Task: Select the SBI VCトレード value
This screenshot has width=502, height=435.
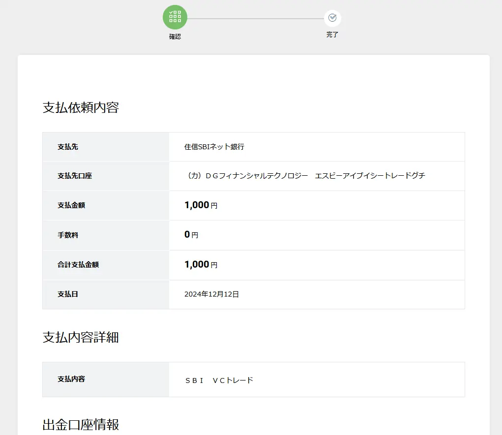Action: (x=219, y=381)
